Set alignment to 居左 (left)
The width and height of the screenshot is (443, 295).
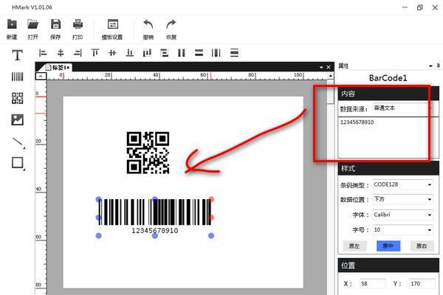(354, 246)
